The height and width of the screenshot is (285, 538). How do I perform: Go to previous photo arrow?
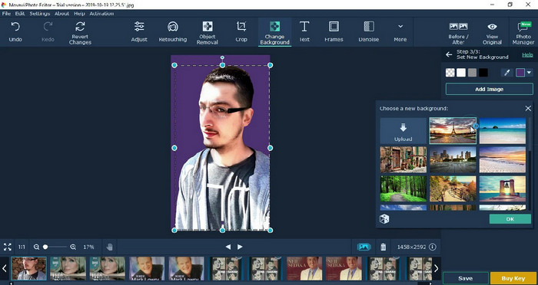(x=227, y=247)
